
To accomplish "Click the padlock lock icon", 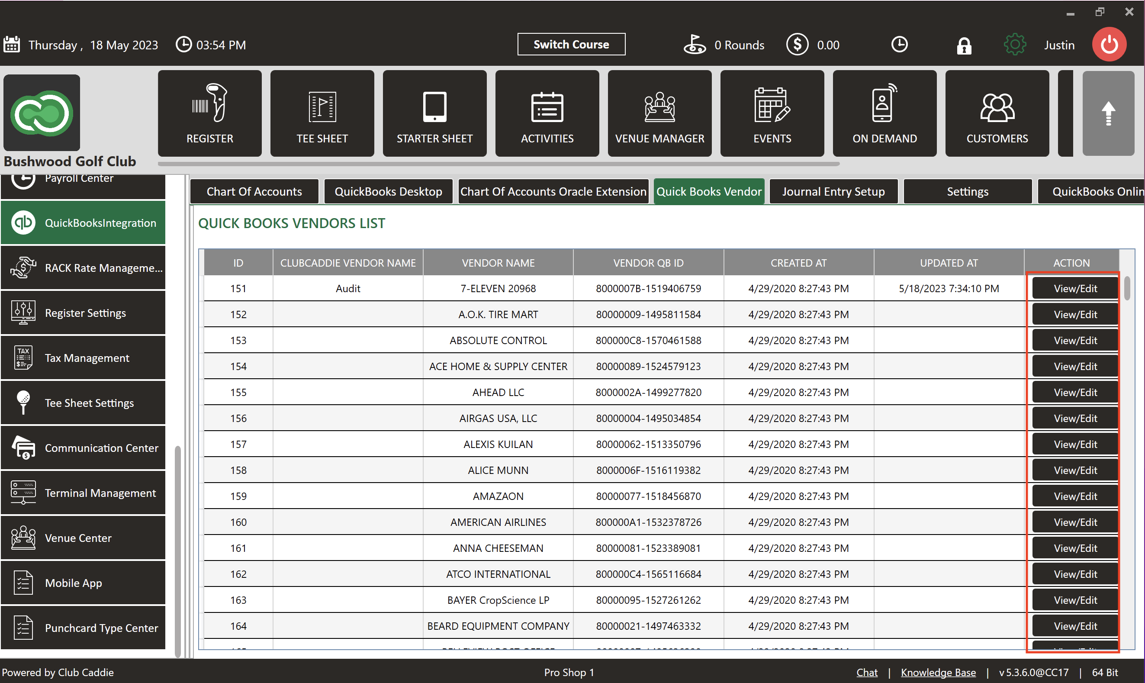I will point(964,45).
